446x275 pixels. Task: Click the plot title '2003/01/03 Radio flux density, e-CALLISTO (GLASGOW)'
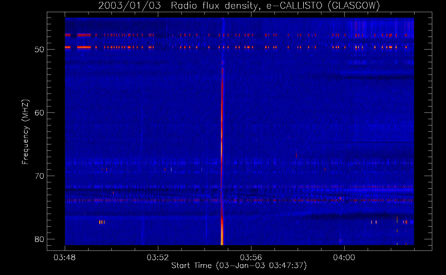tap(239, 5)
